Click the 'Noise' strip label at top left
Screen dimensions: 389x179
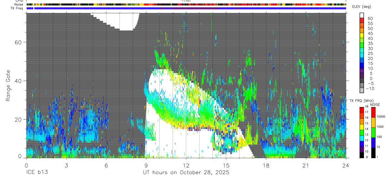tap(19, 4)
